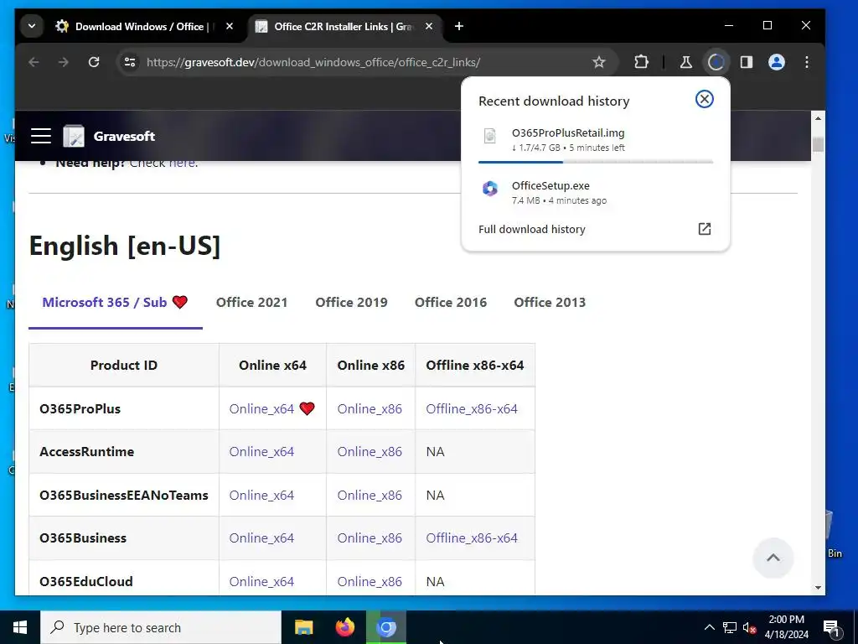858x644 pixels.
Task: Click Chrome icon in the taskbar
Action: (x=386, y=627)
